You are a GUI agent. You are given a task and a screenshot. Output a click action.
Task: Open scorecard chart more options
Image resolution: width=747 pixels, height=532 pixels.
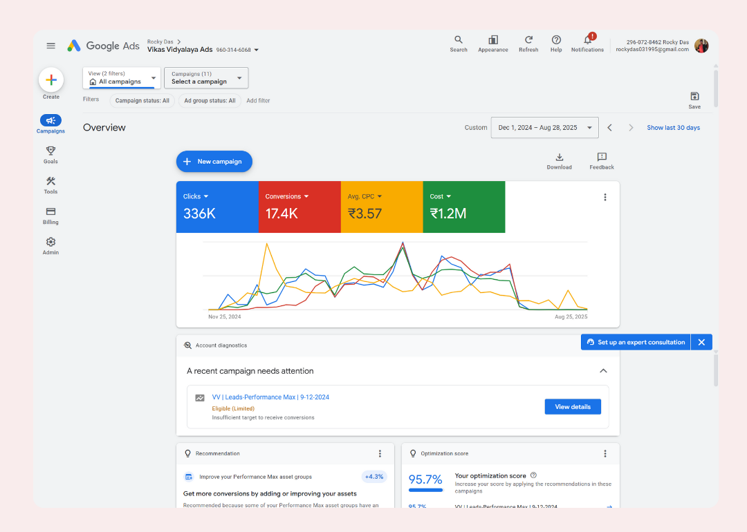pos(605,197)
